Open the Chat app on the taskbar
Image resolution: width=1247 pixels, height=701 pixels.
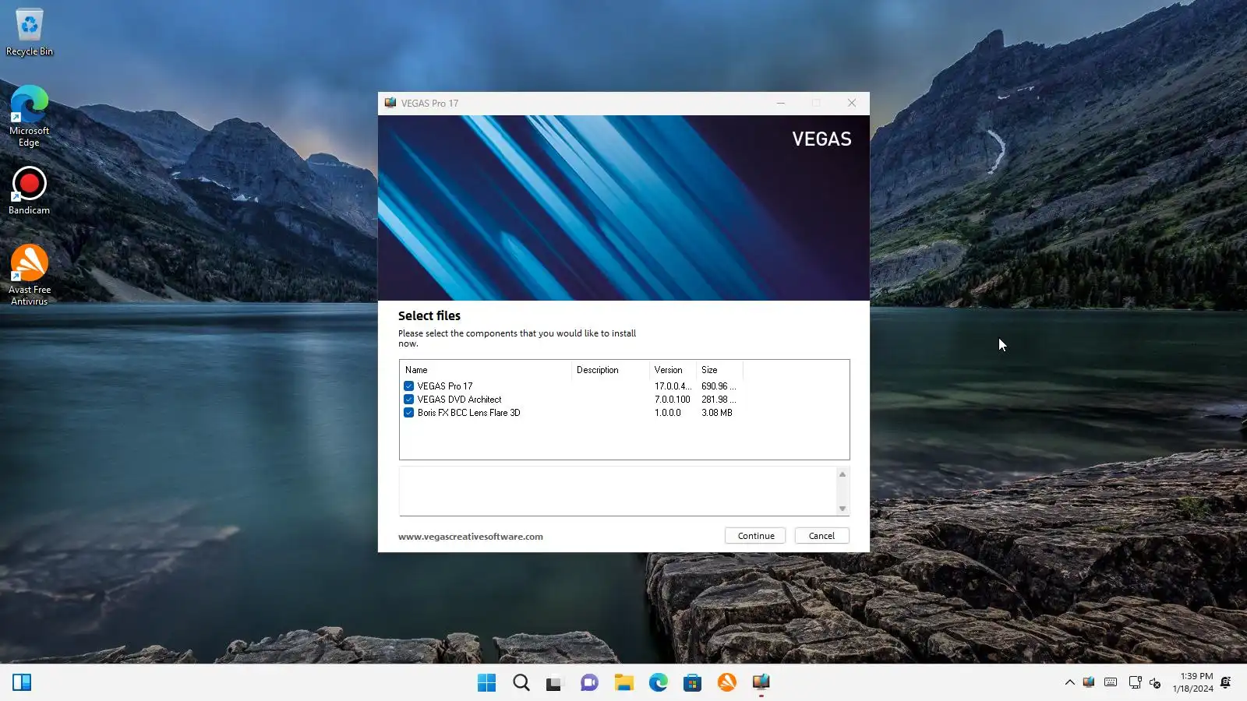click(589, 683)
